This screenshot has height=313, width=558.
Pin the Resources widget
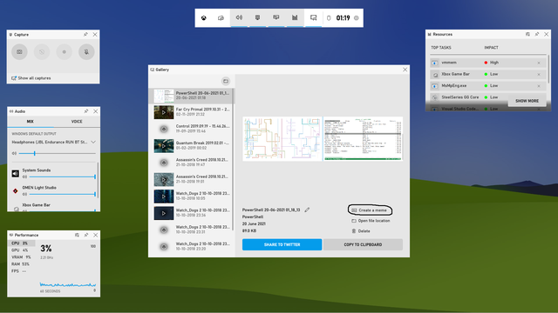tap(537, 34)
